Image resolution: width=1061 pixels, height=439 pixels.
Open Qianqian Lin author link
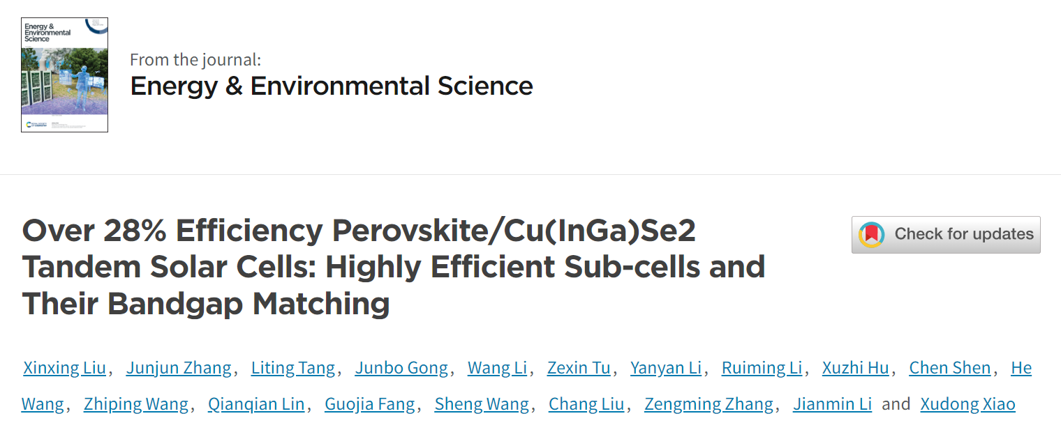pyautogui.click(x=256, y=404)
